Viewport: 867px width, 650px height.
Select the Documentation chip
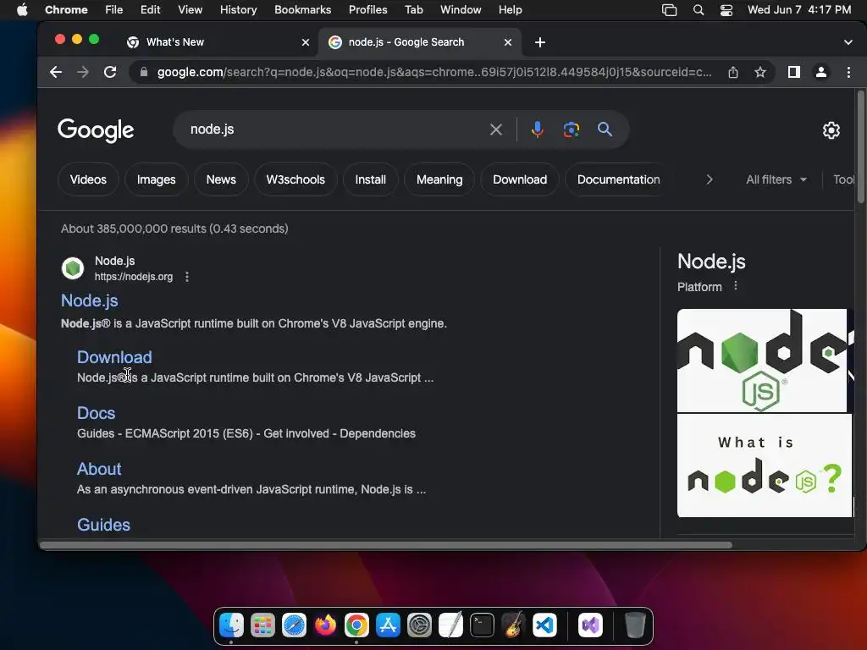618,179
